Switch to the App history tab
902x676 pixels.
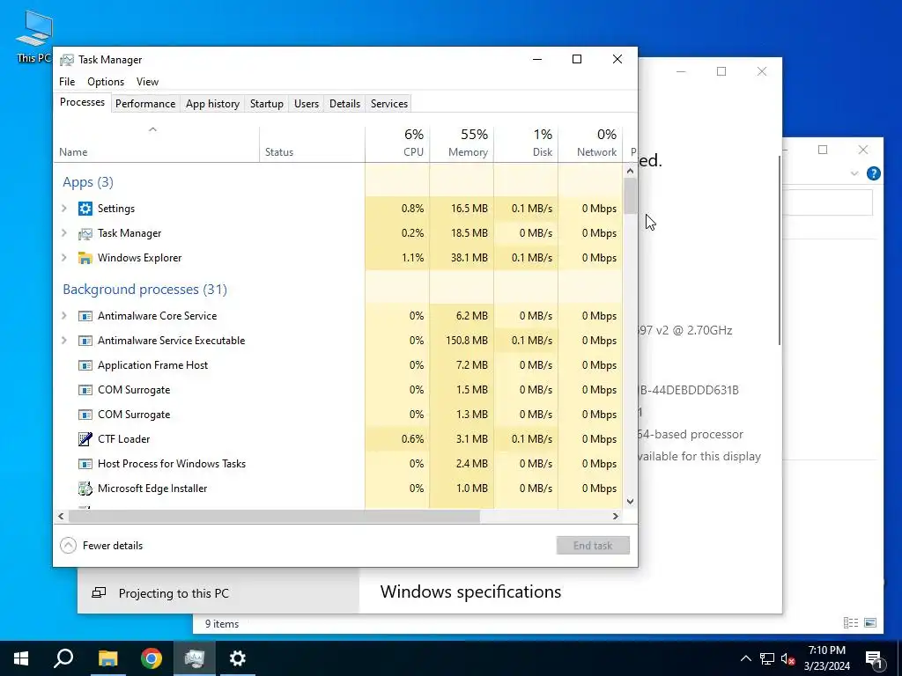point(212,104)
